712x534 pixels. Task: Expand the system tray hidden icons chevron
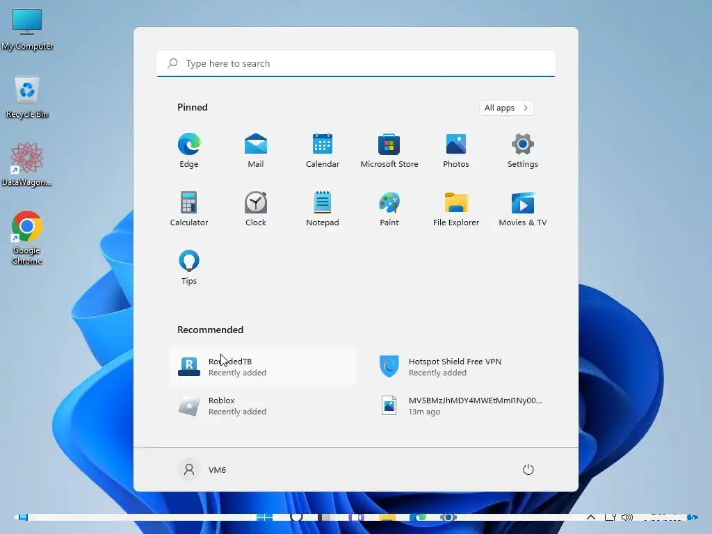coord(591,517)
